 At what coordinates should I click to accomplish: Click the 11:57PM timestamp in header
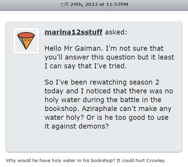[117, 5]
